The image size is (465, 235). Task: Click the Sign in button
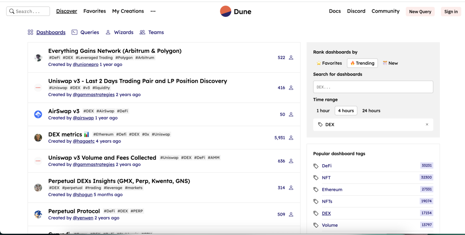pos(451,12)
